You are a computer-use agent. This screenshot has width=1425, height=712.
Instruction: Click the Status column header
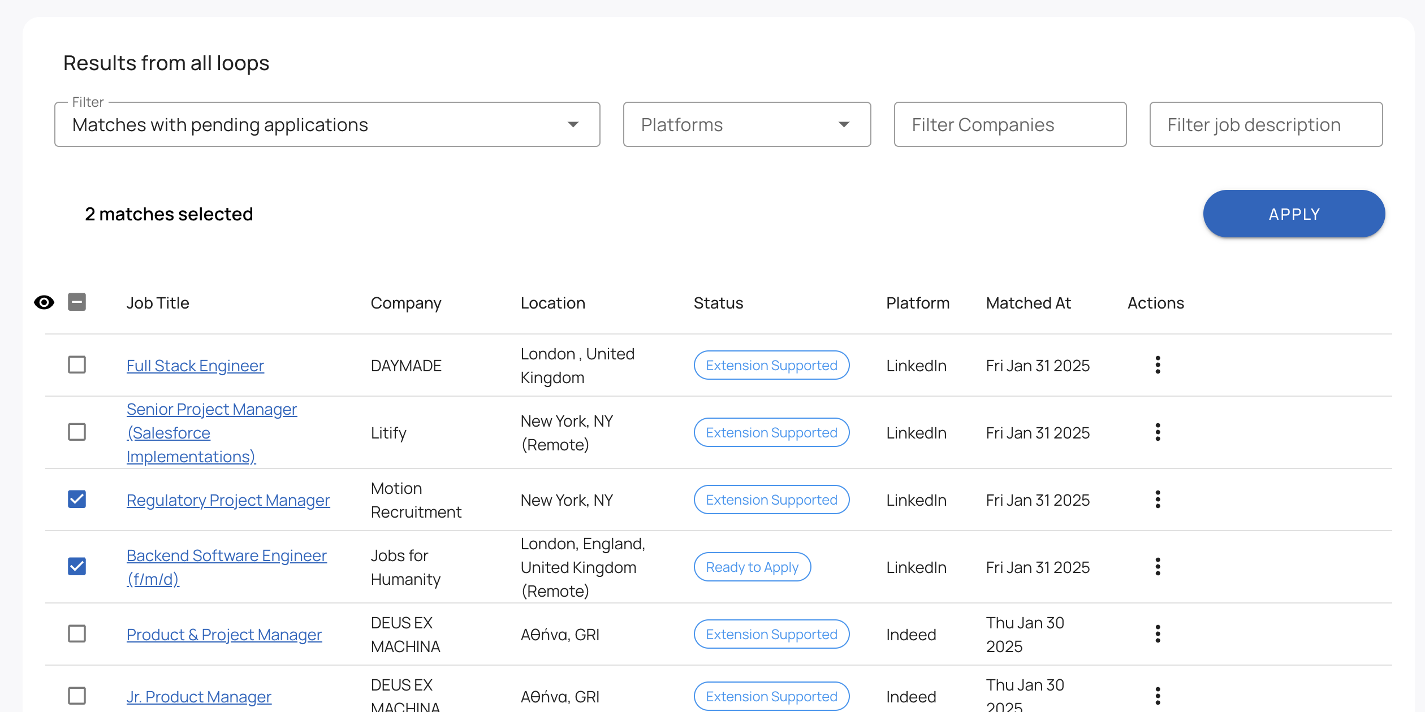(718, 303)
